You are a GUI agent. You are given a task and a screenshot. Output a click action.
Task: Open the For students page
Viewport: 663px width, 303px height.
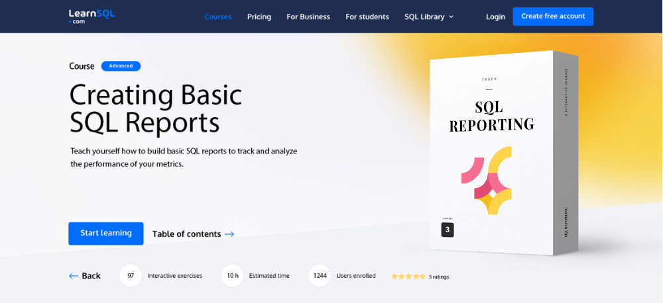coord(367,17)
